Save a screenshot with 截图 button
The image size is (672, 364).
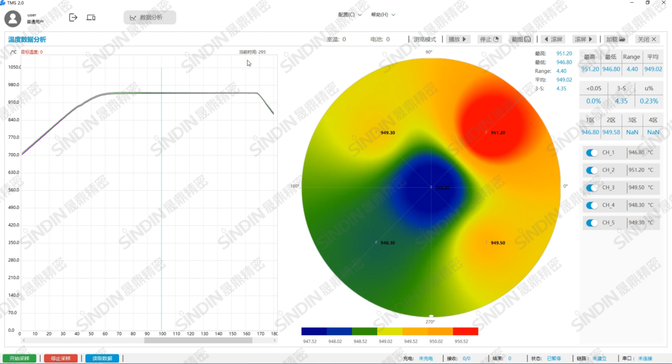[x=520, y=39]
